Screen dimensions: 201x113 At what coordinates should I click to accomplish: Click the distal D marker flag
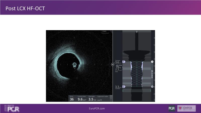pyautogui.click(x=124, y=87)
